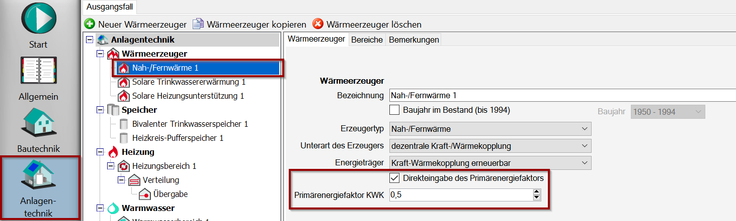Select Heizkreis-Pufferspeicher 1 in tree

(x=178, y=138)
